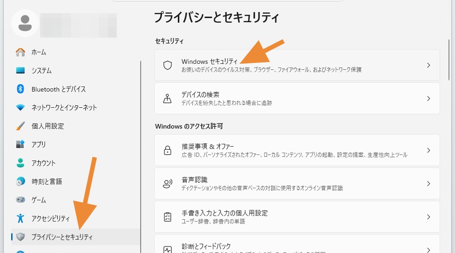Viewport: 455px width, 253px height.
Task: Open 推奨事項 & オファー entry
Action: click(297, 150)
